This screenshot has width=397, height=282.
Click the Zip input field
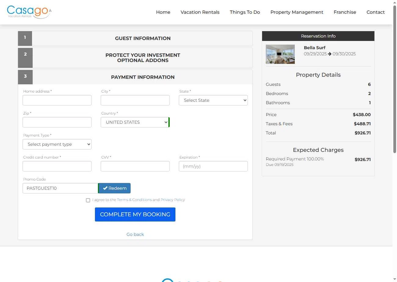[57, 122]
